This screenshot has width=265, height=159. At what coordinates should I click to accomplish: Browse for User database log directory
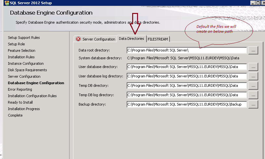click(253, 76)
